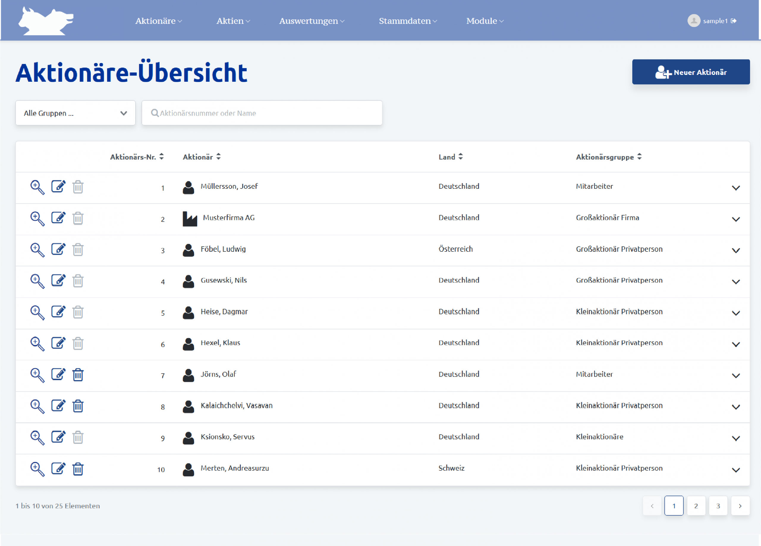
Task: Expand row of Heise, Dagmar
Action: [x=736, y=313]
